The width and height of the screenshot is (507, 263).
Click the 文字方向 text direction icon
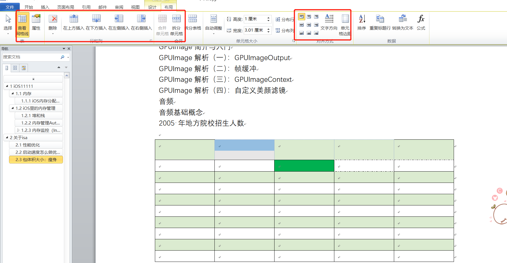click(x=329, y=19)
